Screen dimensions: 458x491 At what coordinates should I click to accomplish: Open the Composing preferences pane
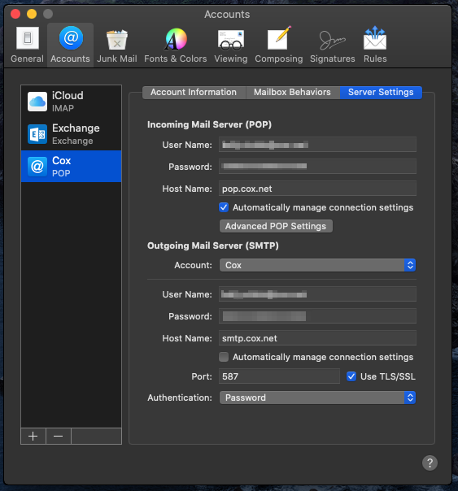279,45
